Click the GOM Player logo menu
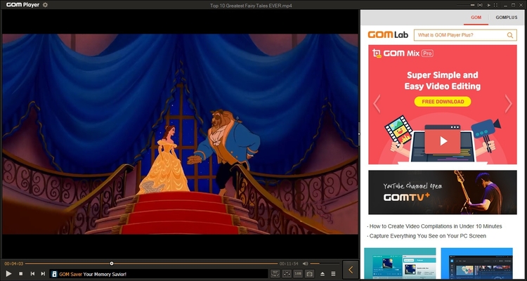 click(22, 5)
